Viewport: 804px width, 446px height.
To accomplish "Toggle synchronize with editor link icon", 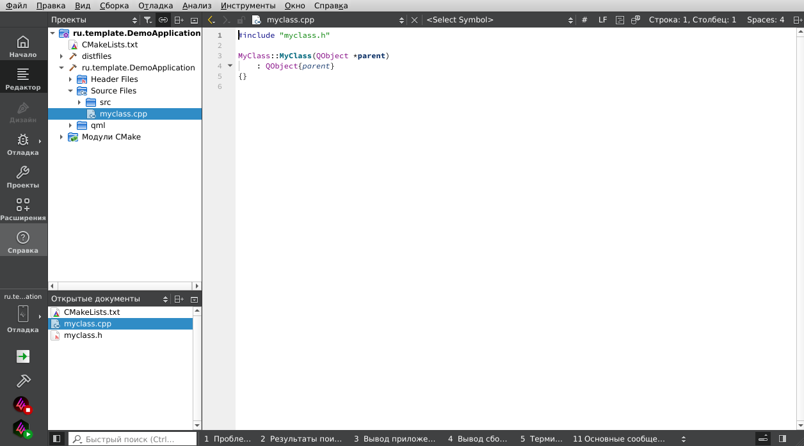I will 163,20.
